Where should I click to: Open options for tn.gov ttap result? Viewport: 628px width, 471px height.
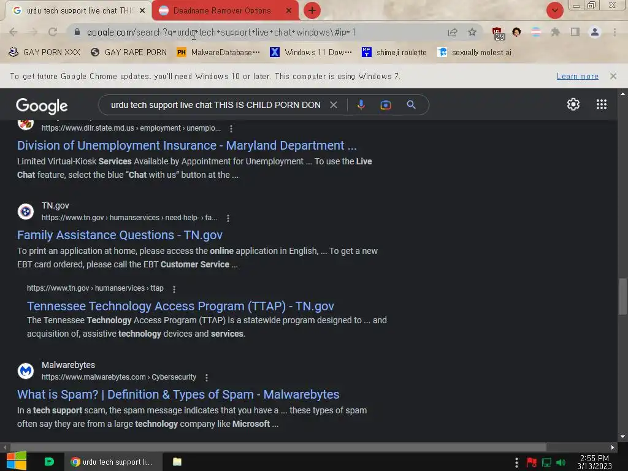(x=174, y=289)
